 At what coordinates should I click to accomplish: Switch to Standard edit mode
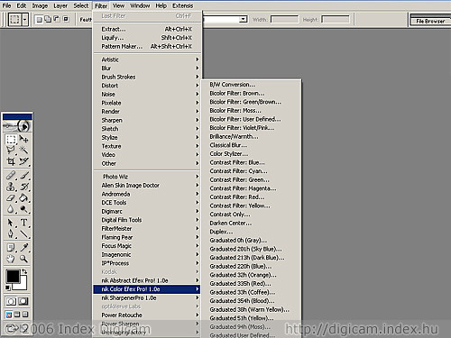tap(11, 301)
